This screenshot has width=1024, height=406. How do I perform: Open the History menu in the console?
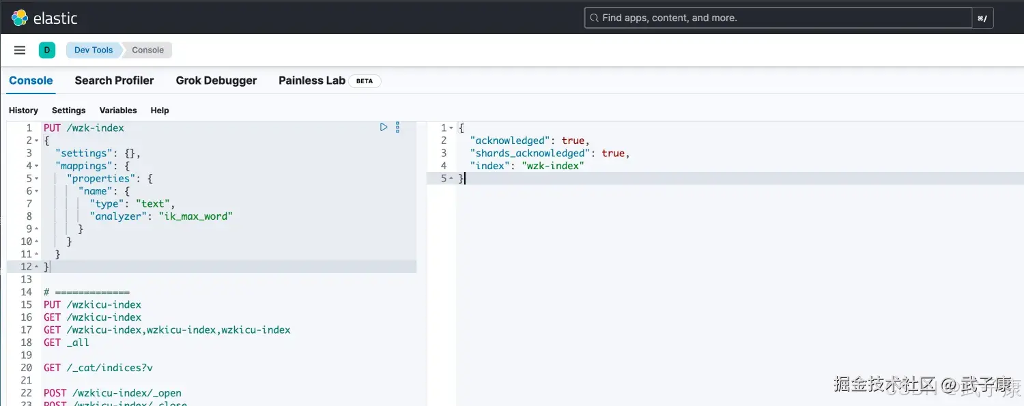coord(23,111)
